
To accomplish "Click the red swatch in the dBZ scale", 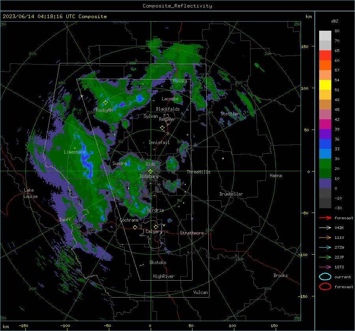I will click(x=325, y=55).
